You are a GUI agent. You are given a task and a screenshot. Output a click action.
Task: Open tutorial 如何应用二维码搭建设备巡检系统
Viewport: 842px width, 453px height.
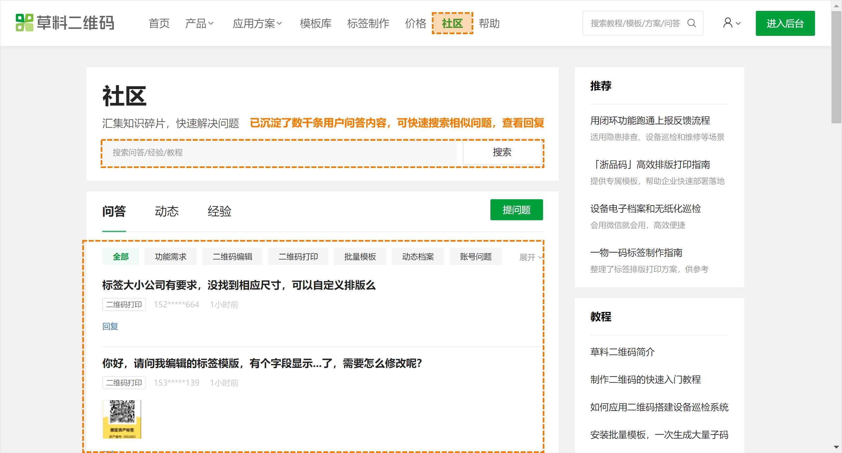pyautogui.click(x=659, y=407)
